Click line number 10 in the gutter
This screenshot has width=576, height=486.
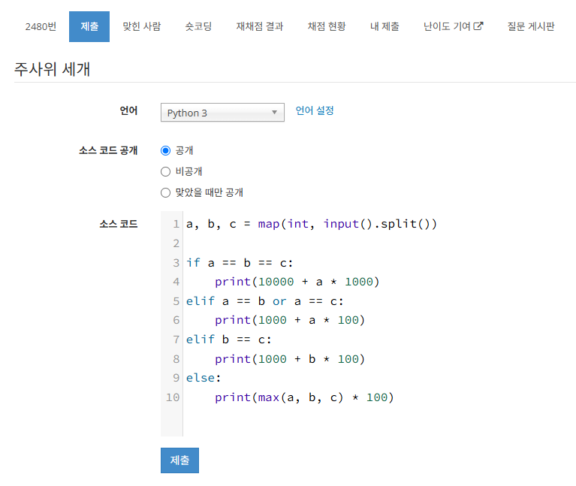coord(173,397)
